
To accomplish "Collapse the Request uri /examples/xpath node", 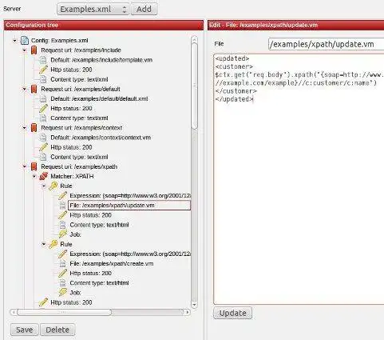I will pyautogui.click(x=25, y=167).
